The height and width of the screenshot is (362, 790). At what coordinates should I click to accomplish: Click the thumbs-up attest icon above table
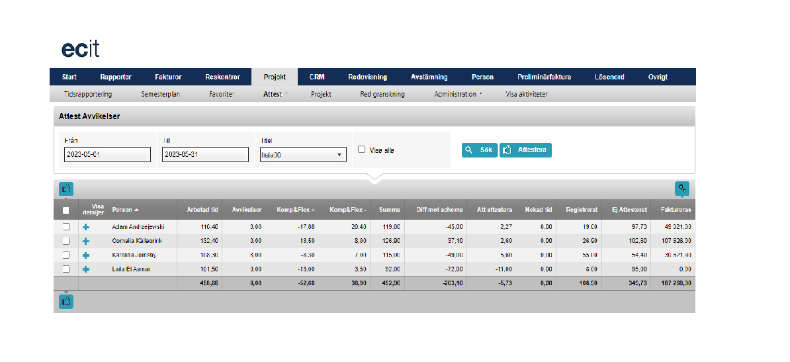66,189
